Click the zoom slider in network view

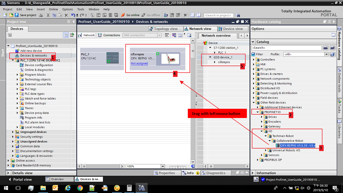[x=178, y=167]
